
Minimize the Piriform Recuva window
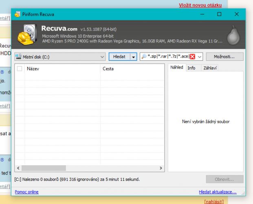pos(202,14)
